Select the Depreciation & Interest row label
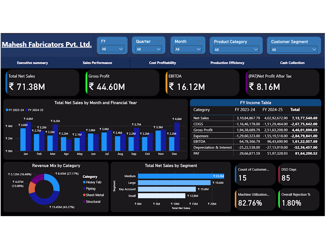The height and width of the screenshot is (245, 326). click(x=212, y=147)
